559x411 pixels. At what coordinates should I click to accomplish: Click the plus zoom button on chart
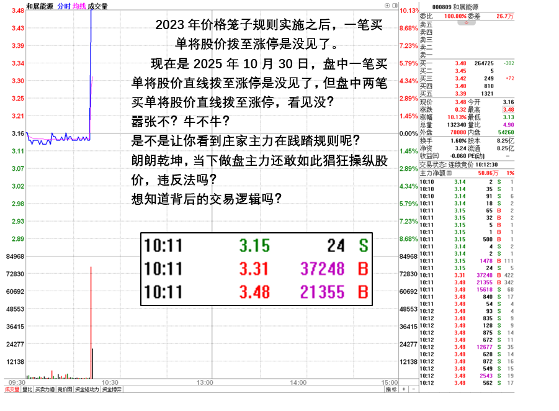tap(404, 389)
